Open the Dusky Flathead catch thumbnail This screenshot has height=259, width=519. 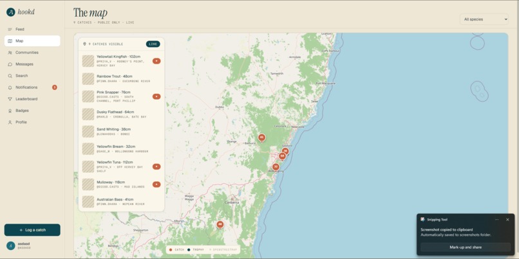click(88, 114)
